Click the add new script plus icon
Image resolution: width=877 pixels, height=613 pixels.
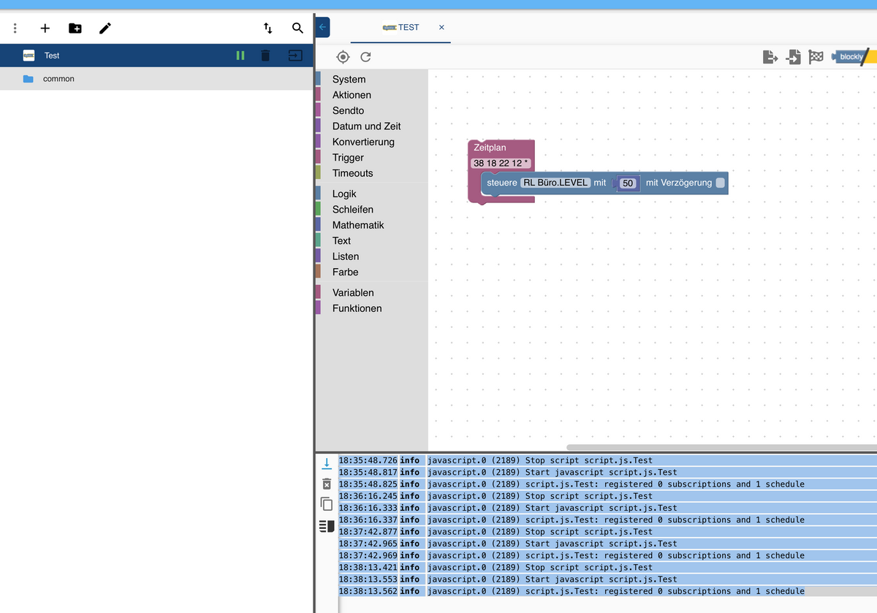tap(45, 28)
